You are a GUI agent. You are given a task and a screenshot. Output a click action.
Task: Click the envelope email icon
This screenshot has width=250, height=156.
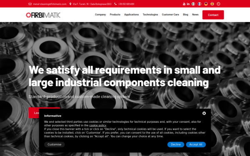tap(30, 4)
